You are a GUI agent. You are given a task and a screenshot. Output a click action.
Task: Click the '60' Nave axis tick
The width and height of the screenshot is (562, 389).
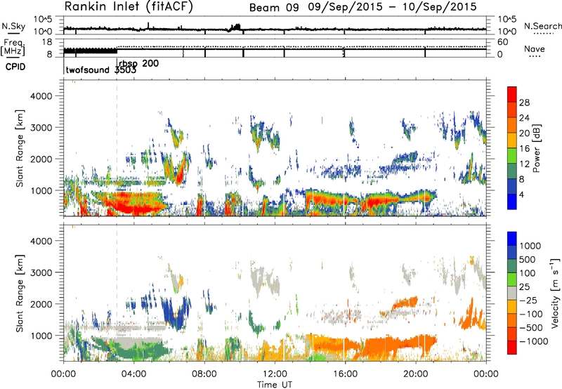[502, 42]
